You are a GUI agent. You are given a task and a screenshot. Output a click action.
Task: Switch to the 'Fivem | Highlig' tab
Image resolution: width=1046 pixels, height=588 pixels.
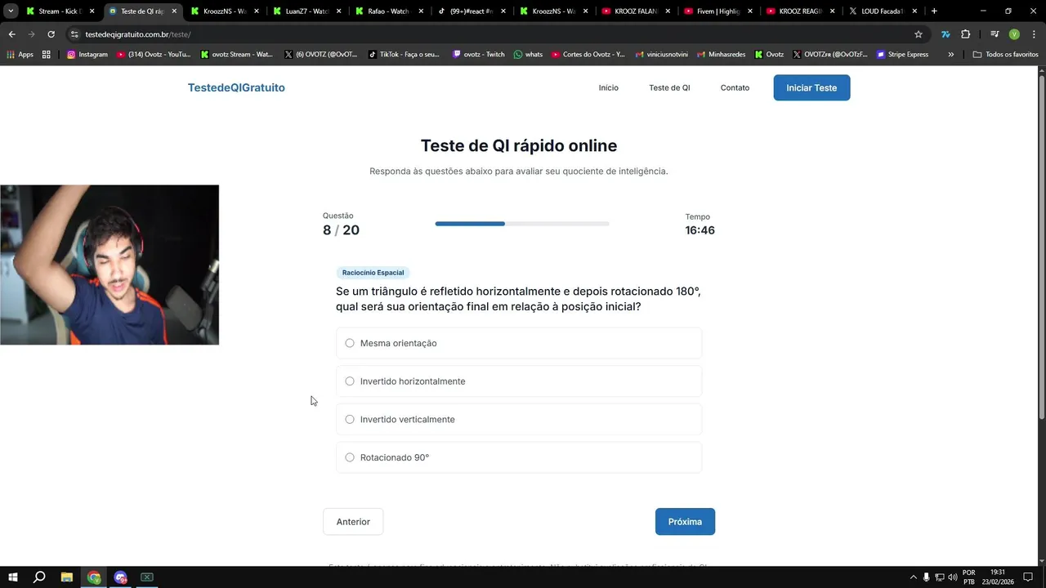coord(719,11)
